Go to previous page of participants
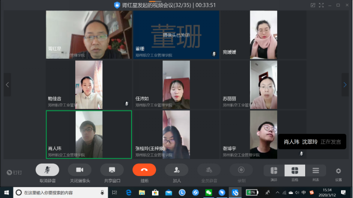 [7, 85]
